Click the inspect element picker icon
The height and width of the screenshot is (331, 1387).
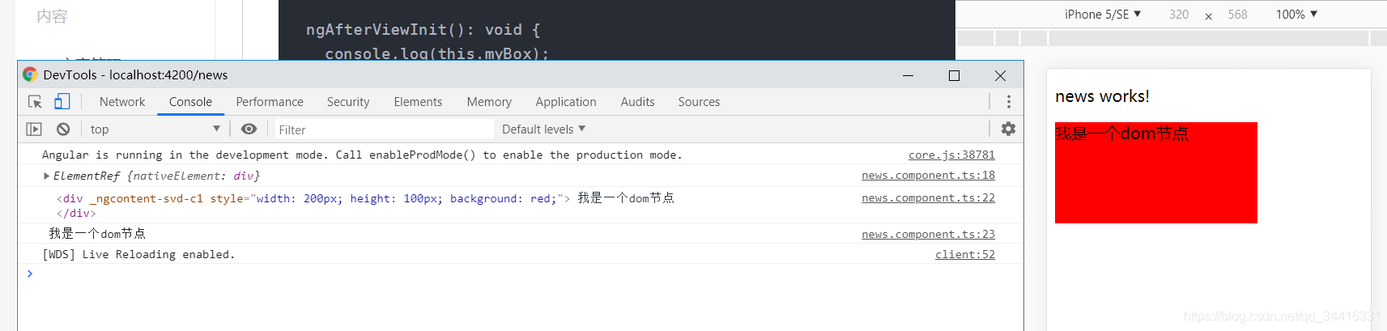pos(35,102)
